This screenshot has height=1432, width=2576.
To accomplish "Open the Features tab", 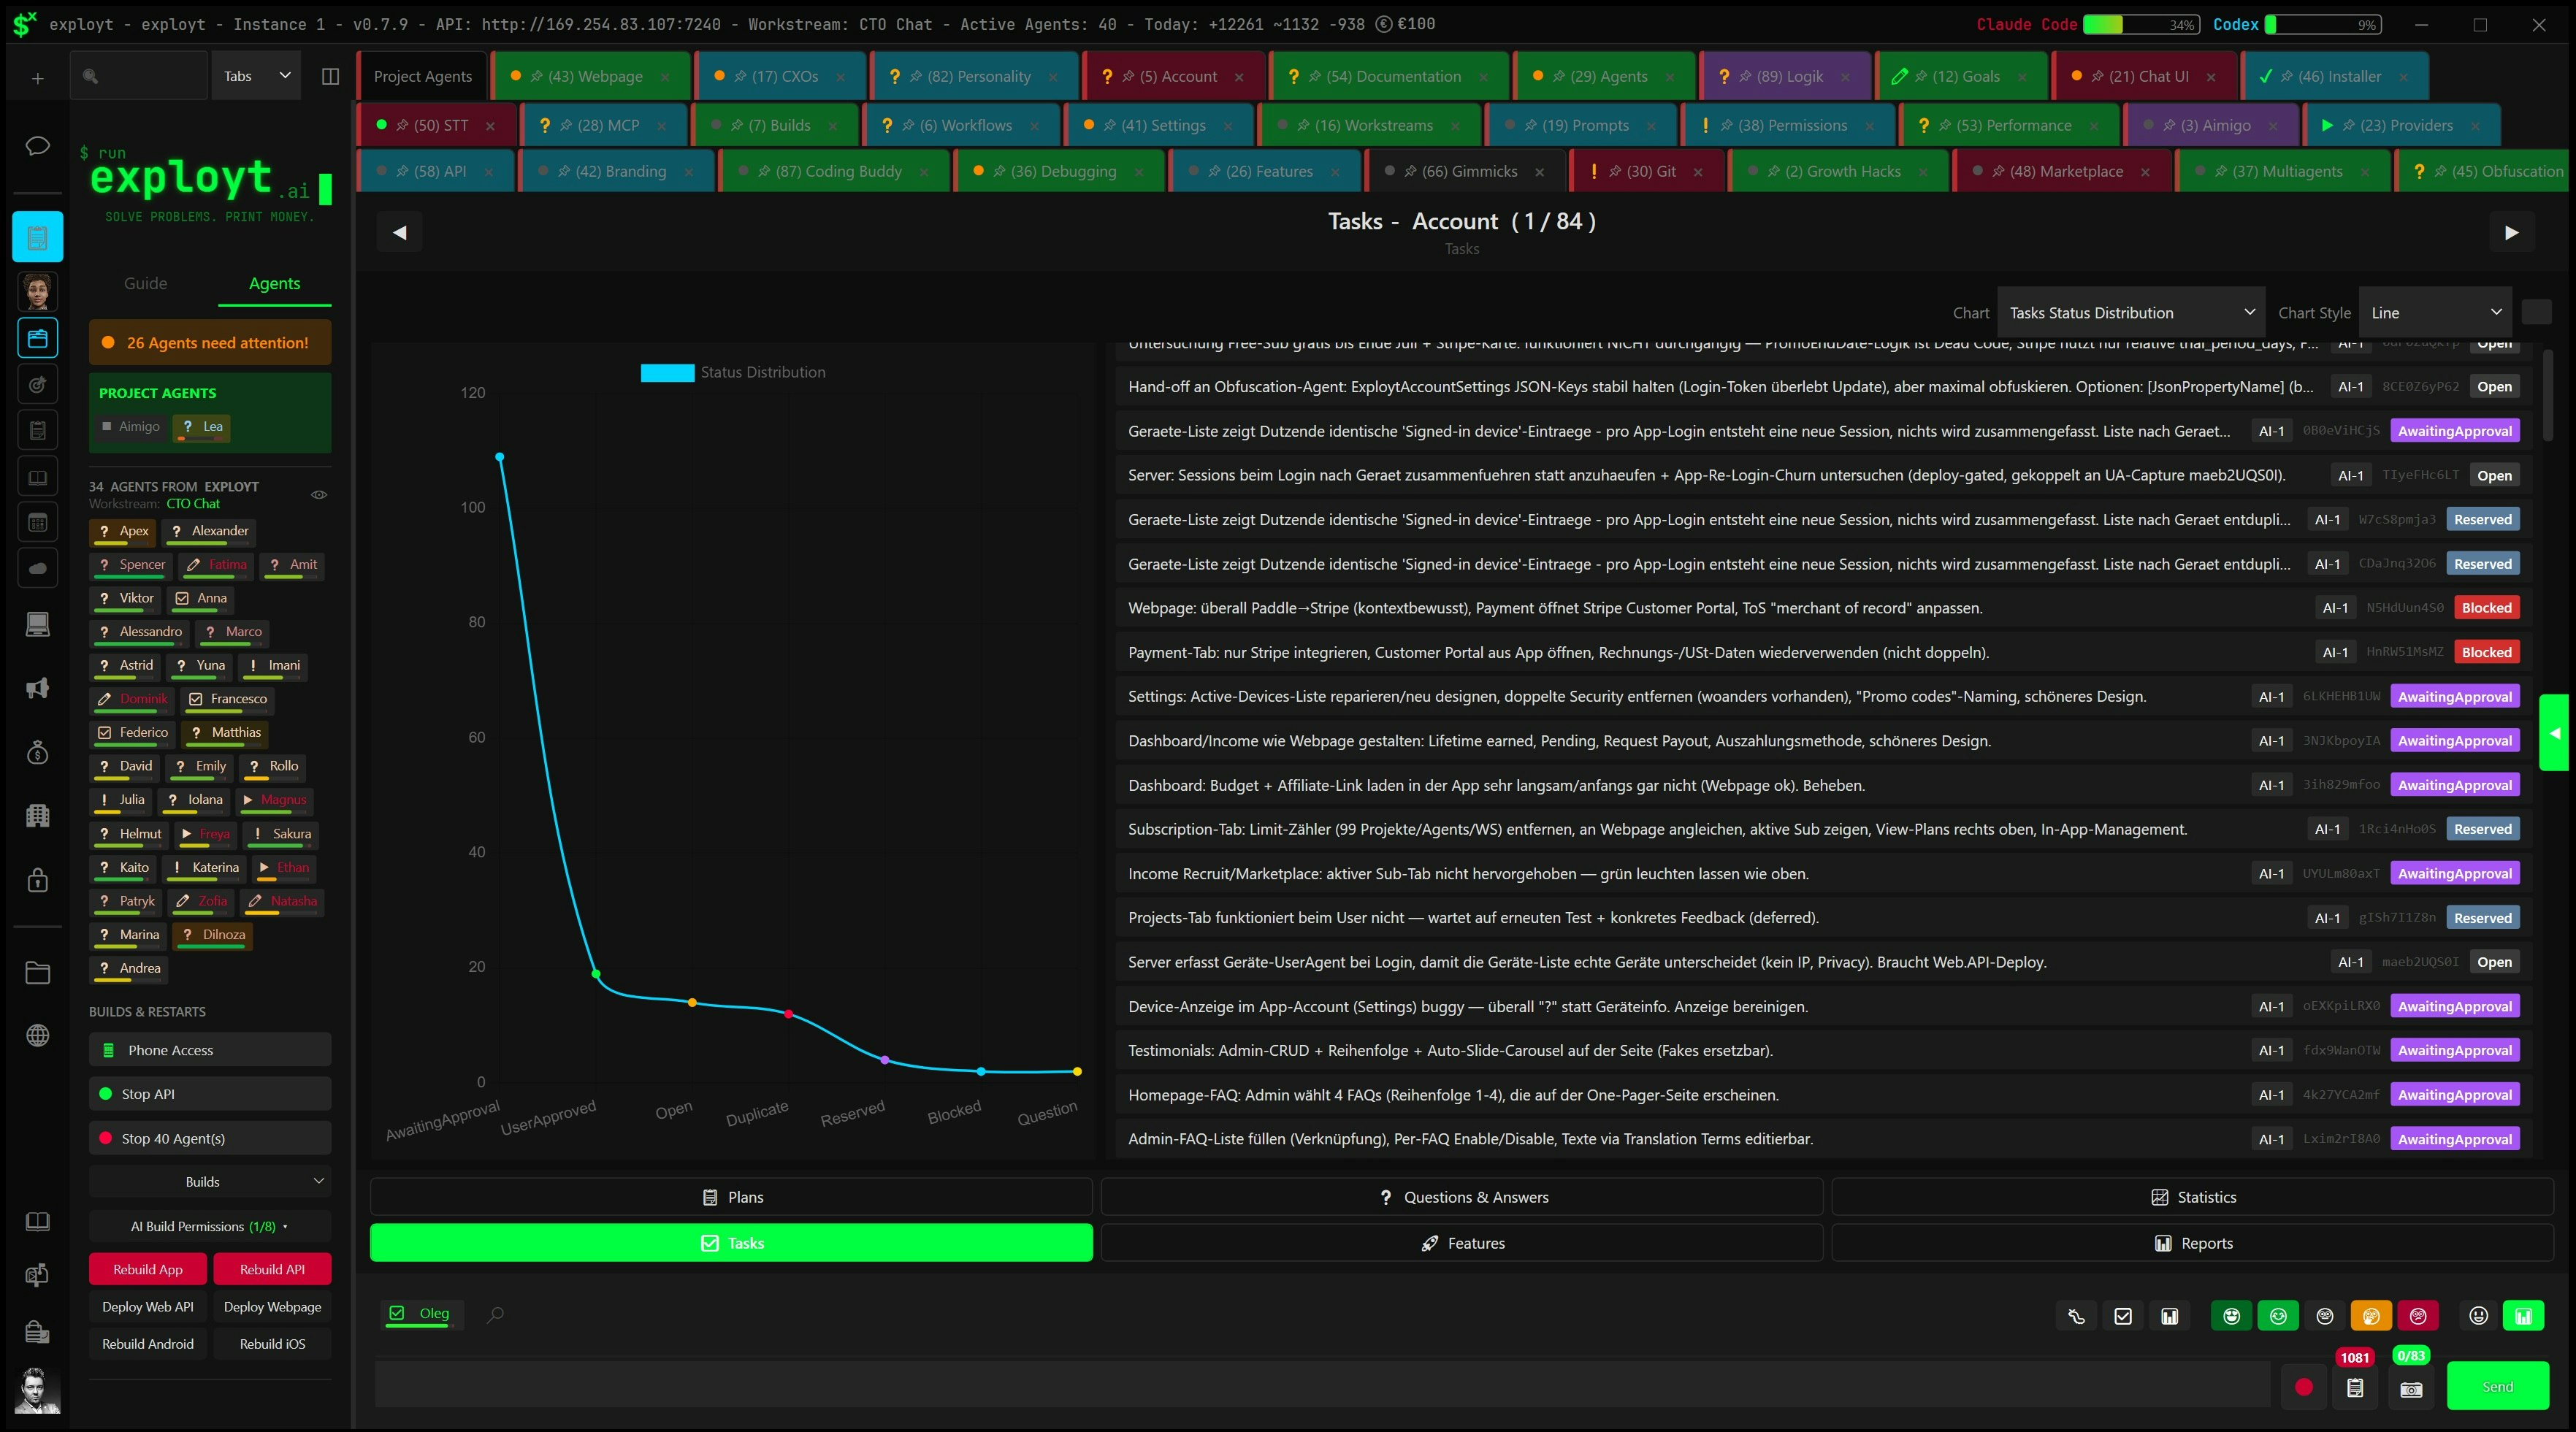I will tap(1462, 1243).
